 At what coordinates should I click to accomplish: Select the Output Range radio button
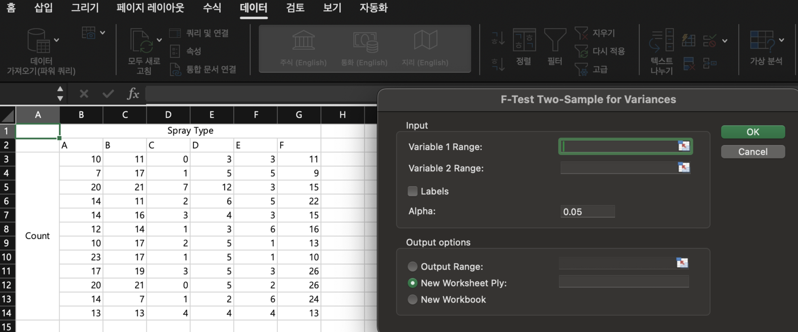412,266
